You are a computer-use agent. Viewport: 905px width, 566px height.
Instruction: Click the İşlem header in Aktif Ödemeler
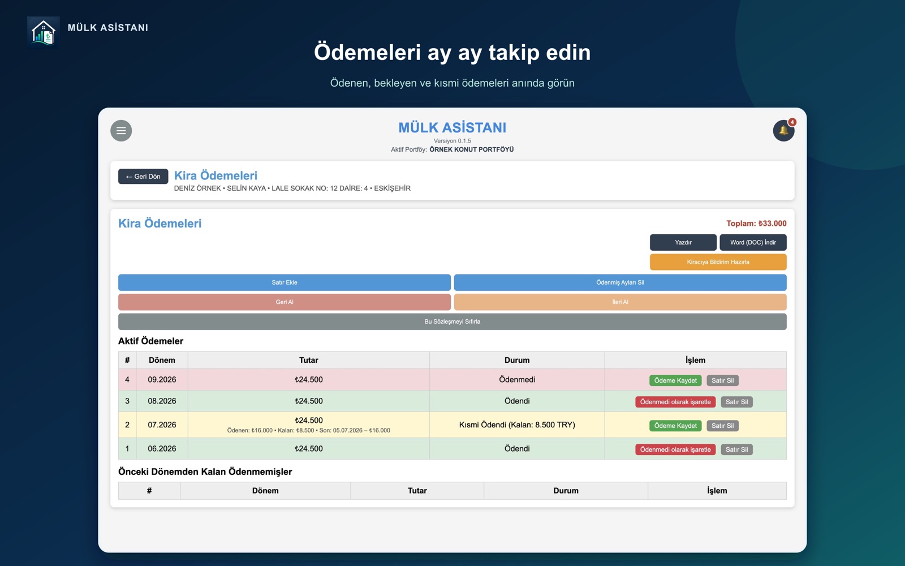(x=695, y=360)
